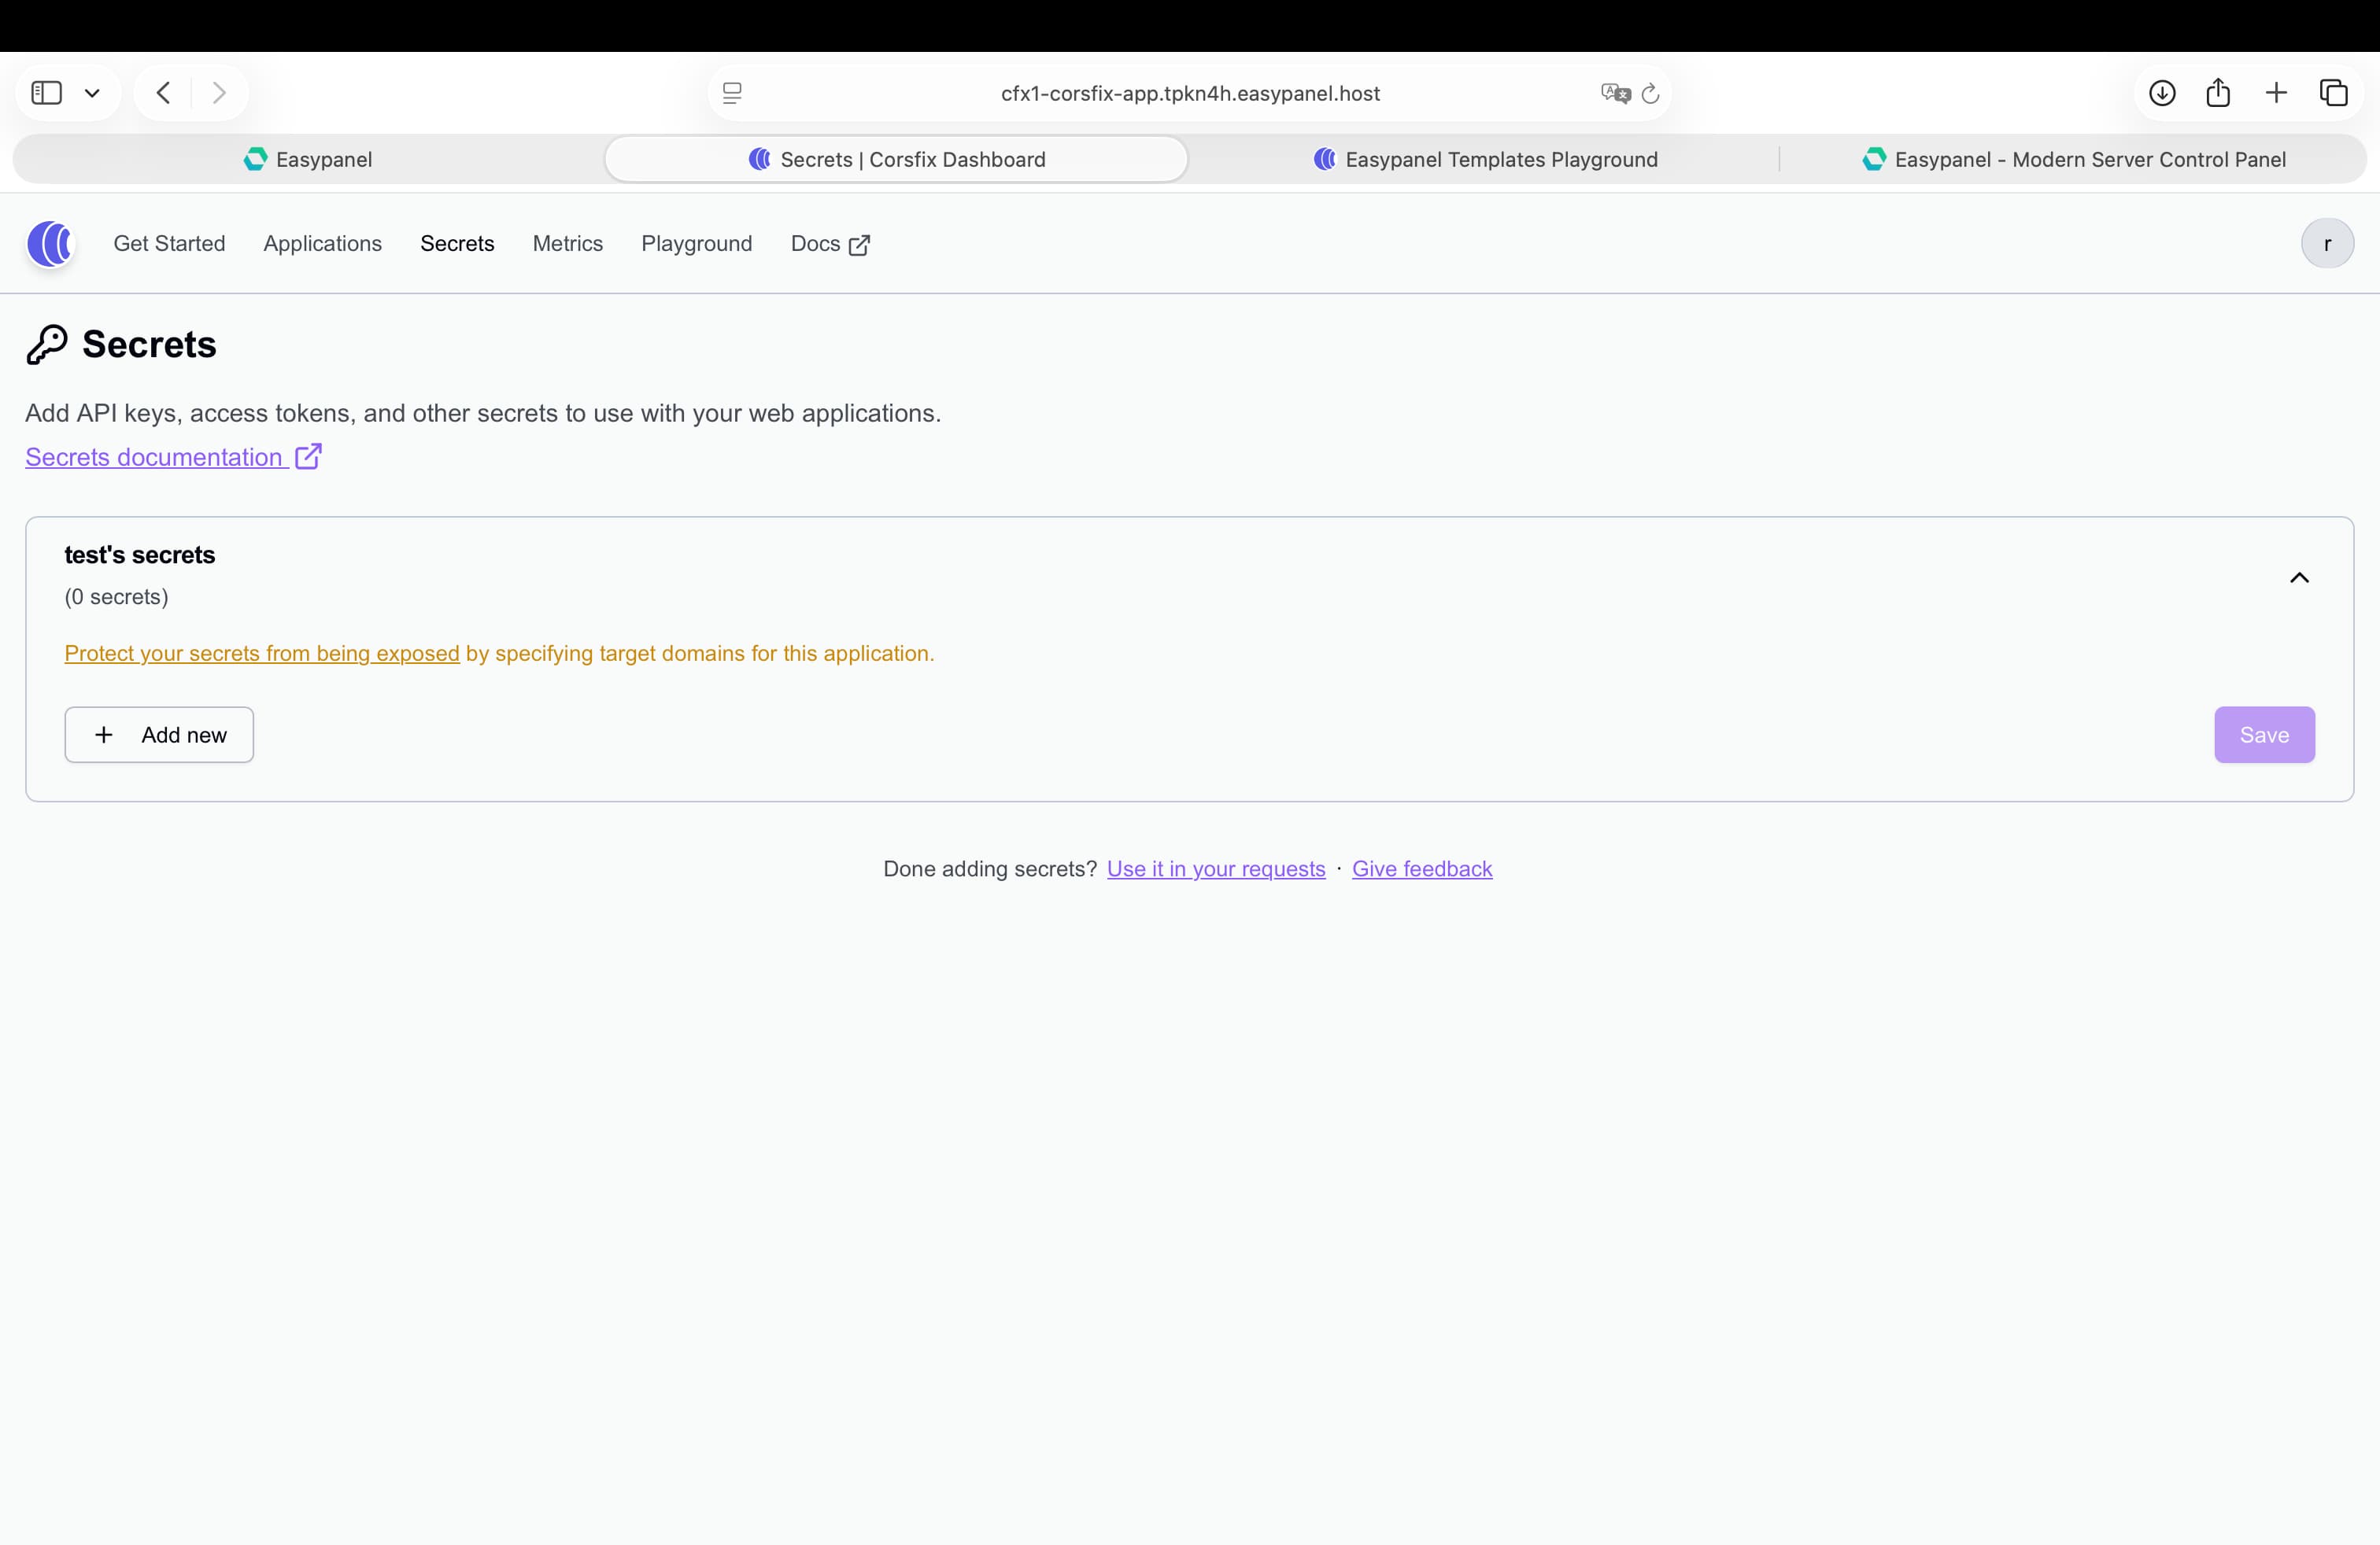Click the Save button
This screenshot has width=2380, height=1545.
pyautogui.click(x=2264, y=735)
